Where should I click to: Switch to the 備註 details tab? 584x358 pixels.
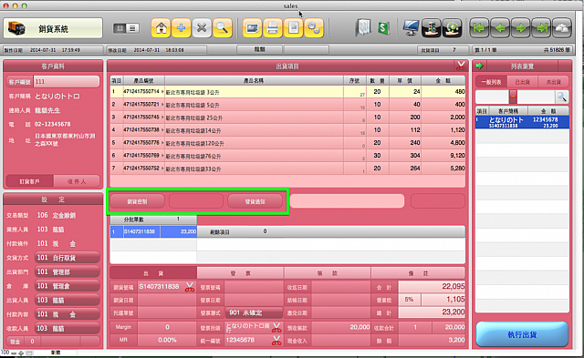pos(418,273)
